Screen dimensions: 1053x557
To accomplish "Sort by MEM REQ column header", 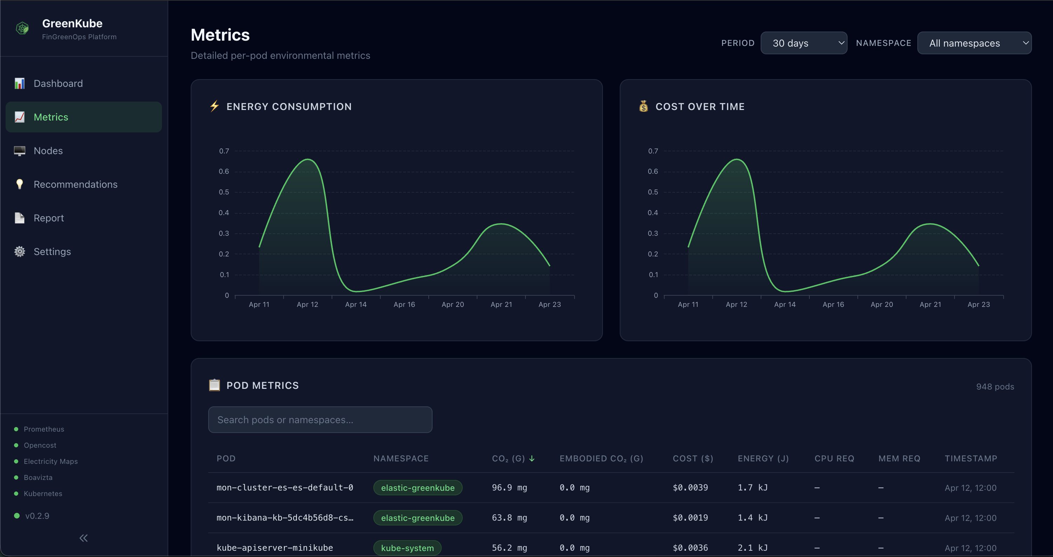I will click(899, 459).
